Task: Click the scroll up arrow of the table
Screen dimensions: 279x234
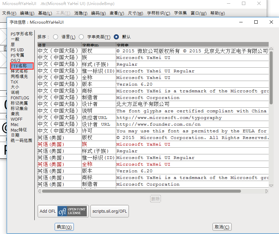Action: coord(271,49)
